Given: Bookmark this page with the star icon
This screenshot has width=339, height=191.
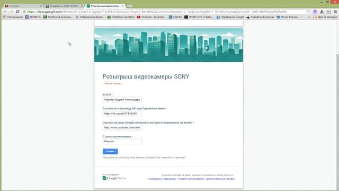Looking at the screenshot, I should point(308,12).
